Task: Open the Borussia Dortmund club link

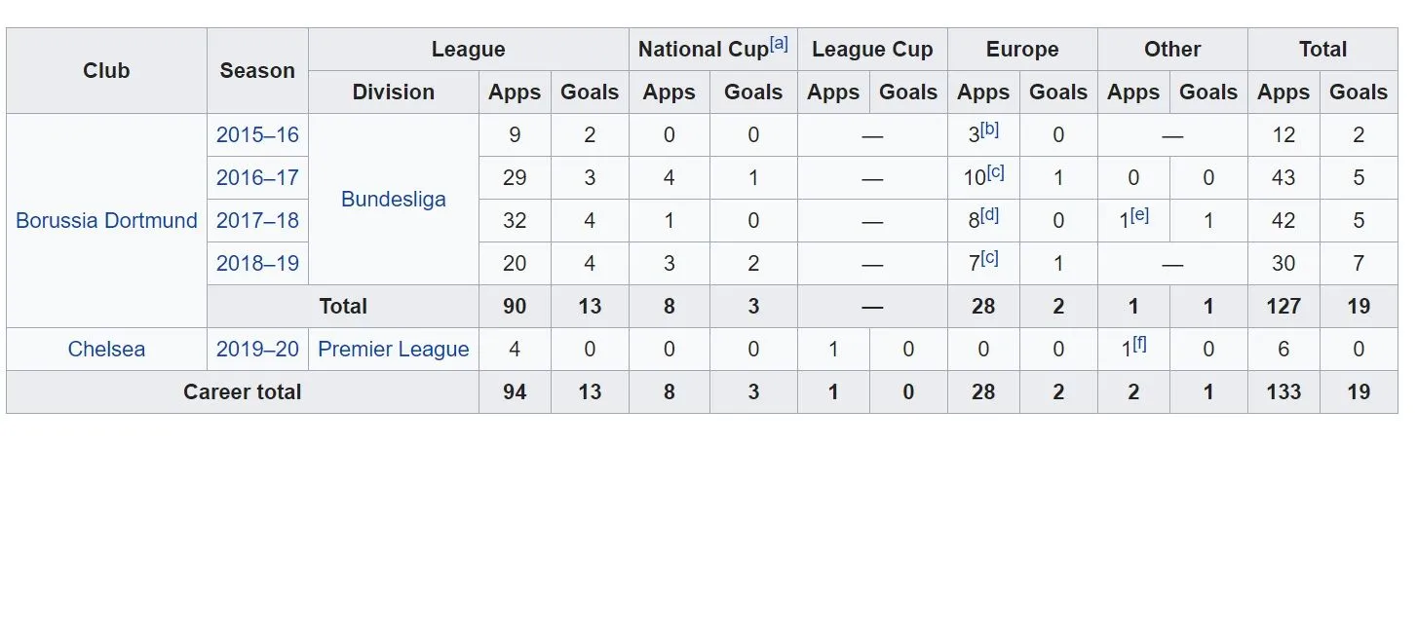Action: (106, 221)
